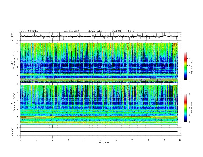Click the ch.1 voltage waveform trace

point(99,36)
